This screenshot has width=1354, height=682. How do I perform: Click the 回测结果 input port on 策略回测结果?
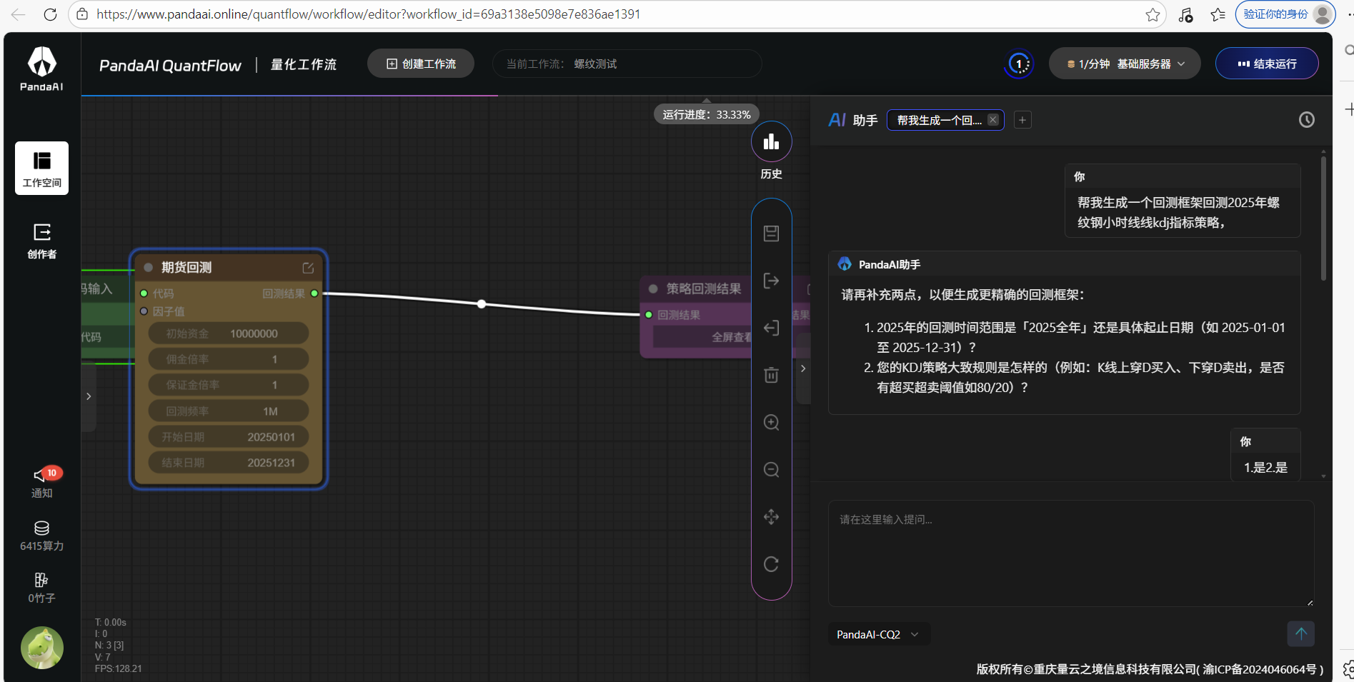pos(649,315)
